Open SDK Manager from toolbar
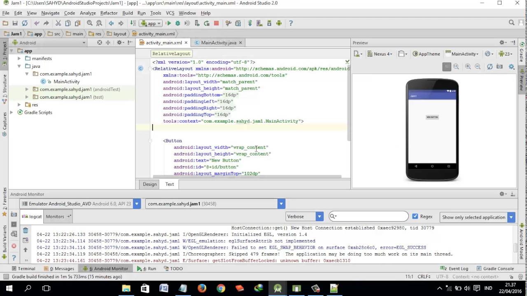This screenshot has width=527, height=296. click(x=269, y=23)
